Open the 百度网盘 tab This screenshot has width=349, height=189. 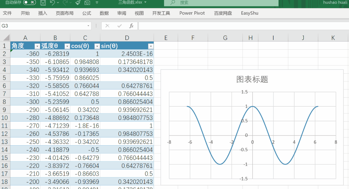223,13
